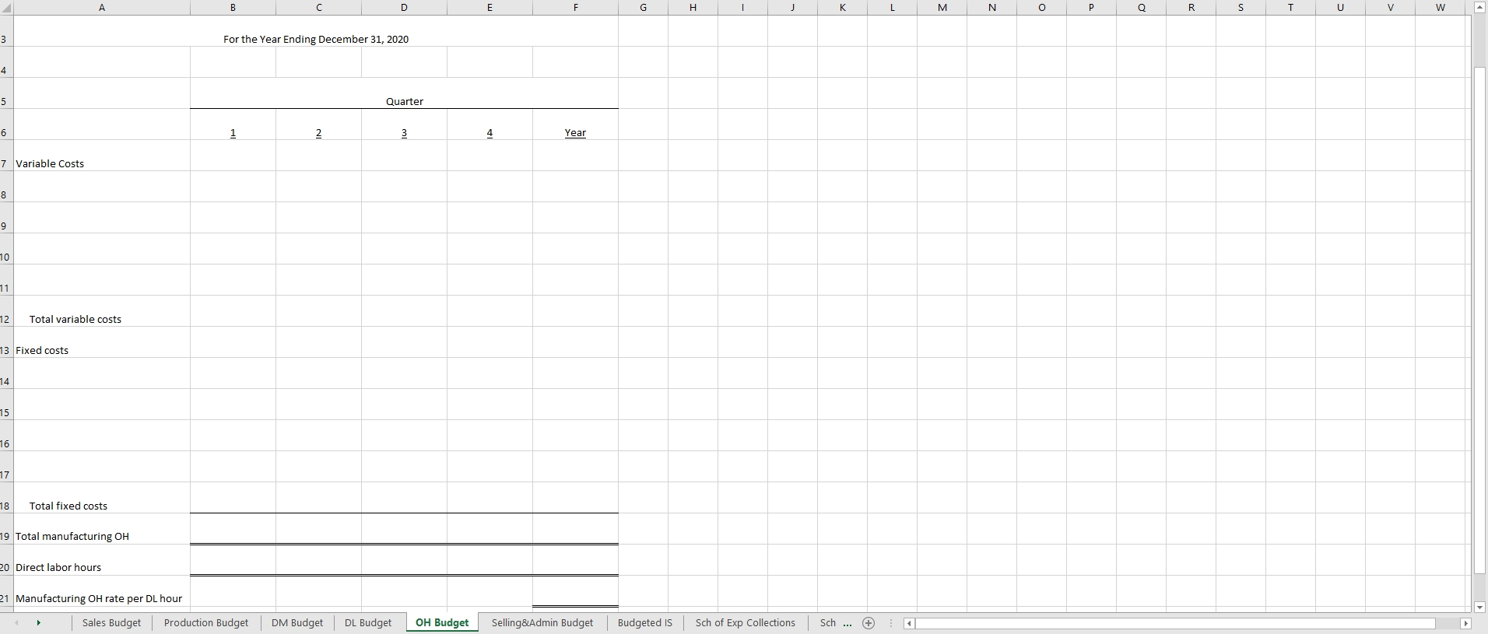This screenshot has width=1488, height=634.
Task: Click the 'Total manufacturing OH' cell
Action: [102, 529]
